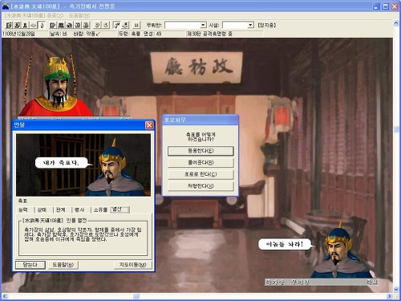The width and height of the screenshot is (401, 301).
Task: Close the 인물 dialog with its red X
Action: click(149, 125)
